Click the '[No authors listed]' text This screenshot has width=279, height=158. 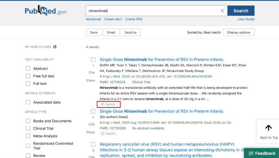114,117
